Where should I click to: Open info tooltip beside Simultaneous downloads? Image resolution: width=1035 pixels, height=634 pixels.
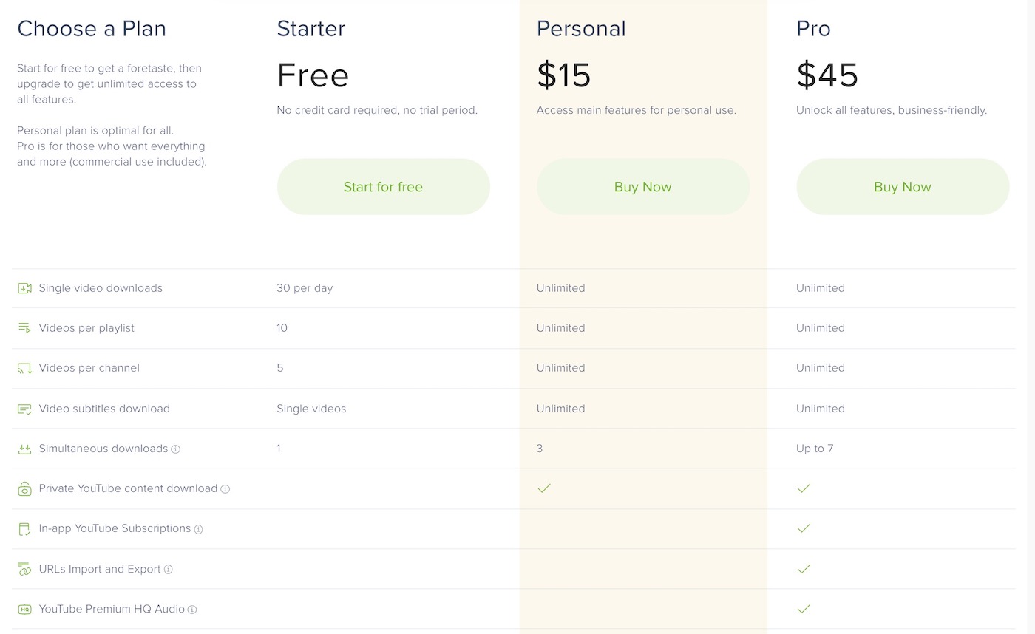coord(175,449)
